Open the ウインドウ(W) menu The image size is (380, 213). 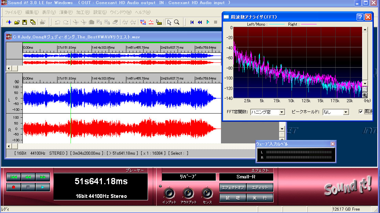[121, 12]
